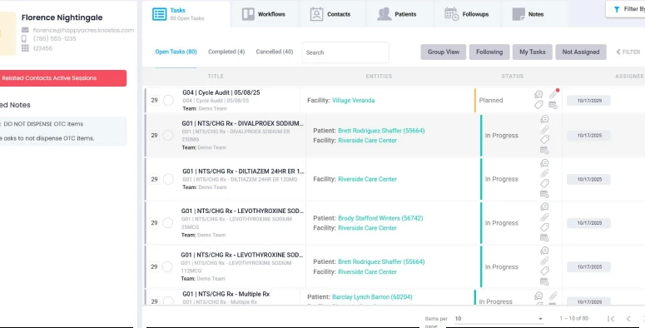Image resolution: width=645 pixels, height=328 pixels.
Task: Click the Planned status on Cycle Audit row
Action: (491, 100)
